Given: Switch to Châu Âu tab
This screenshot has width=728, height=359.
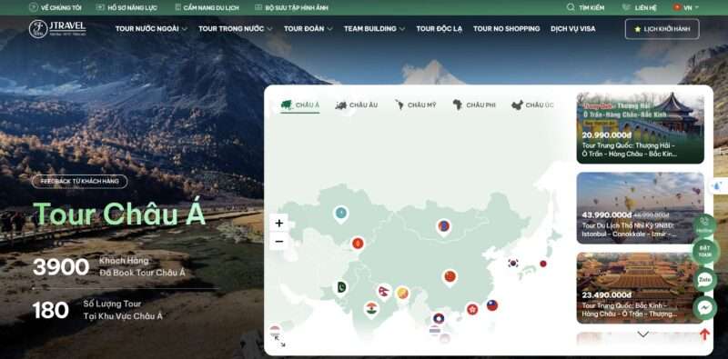Looking at the screenshot, I should 356,105.
